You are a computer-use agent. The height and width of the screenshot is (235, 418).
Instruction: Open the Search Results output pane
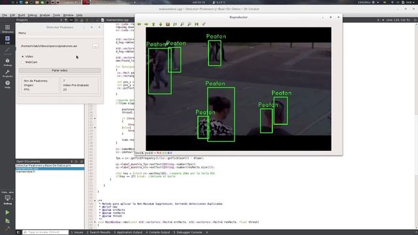(x=99, y=232)
